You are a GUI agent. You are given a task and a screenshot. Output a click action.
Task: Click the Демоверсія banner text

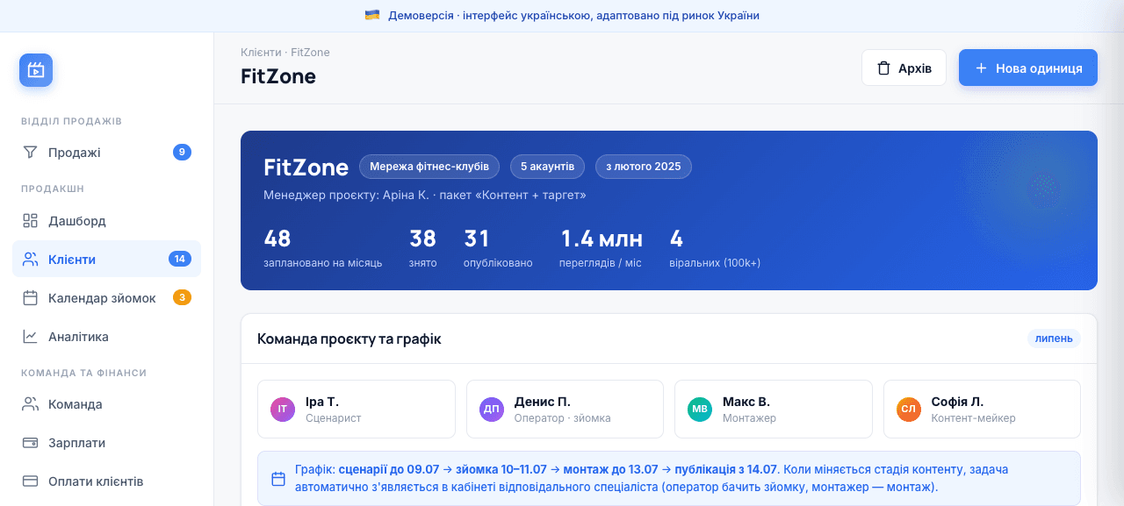(x=573, y=16)
